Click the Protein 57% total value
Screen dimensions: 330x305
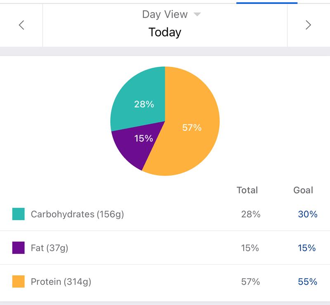click(250, 282)
